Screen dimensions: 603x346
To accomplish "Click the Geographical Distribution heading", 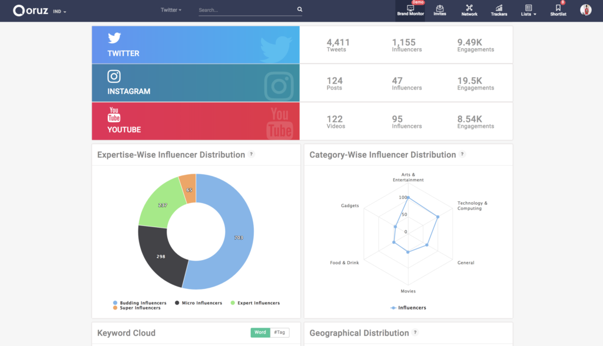I will click(359, 333).
